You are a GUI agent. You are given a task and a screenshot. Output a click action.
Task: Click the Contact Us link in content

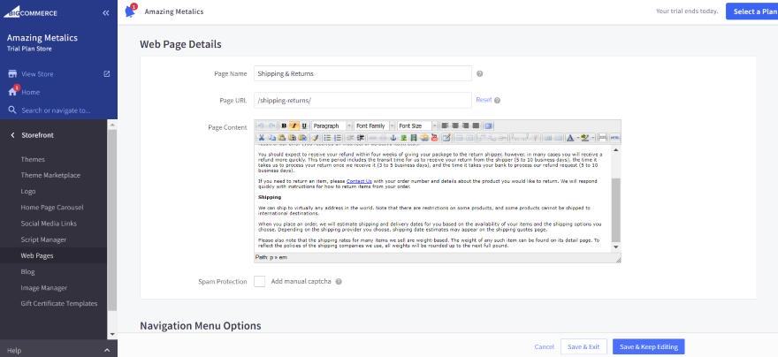[x=359, y=181]
